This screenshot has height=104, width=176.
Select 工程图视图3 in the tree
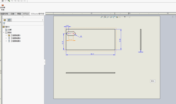[x=16, y=41]
